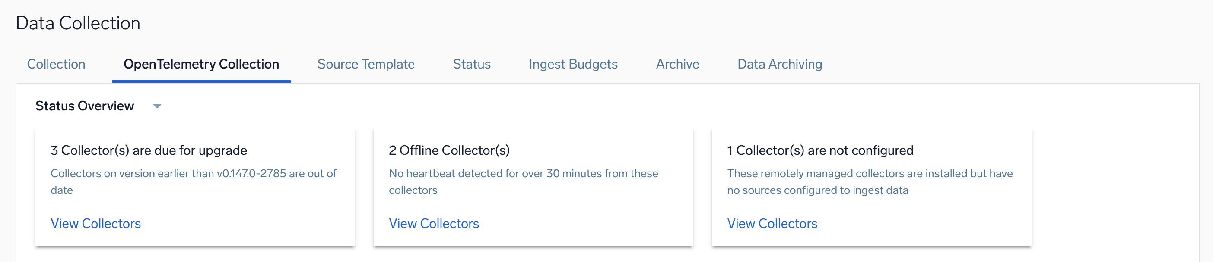Click '1 Collector(s) are not configured' title

pos(820,150)
